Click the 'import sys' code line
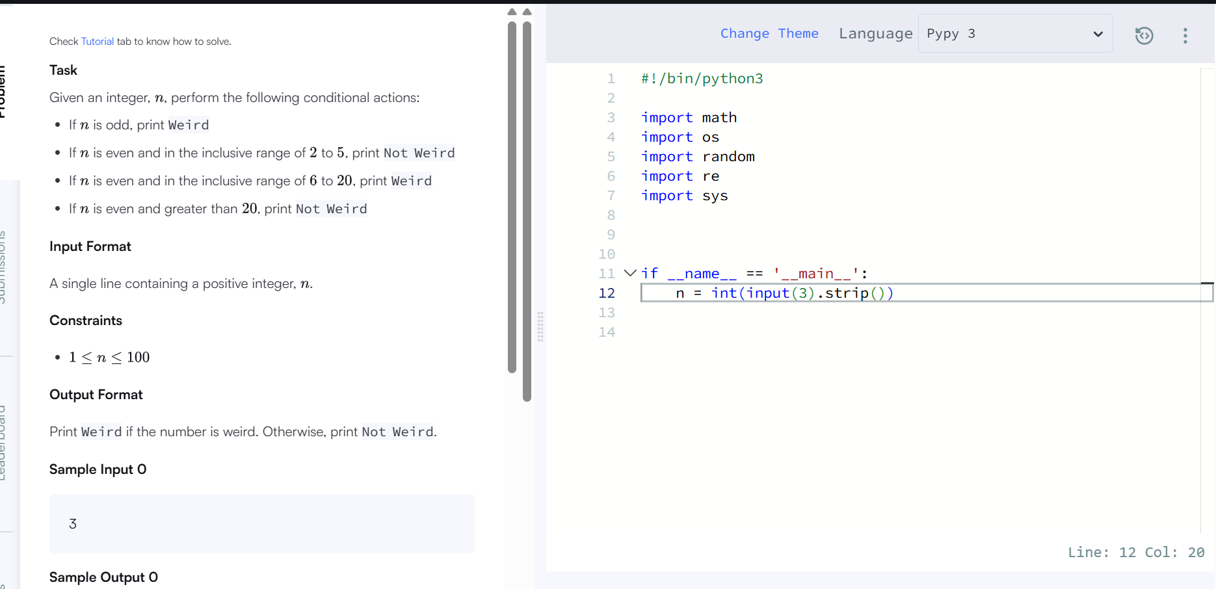 tap(685, 196)
